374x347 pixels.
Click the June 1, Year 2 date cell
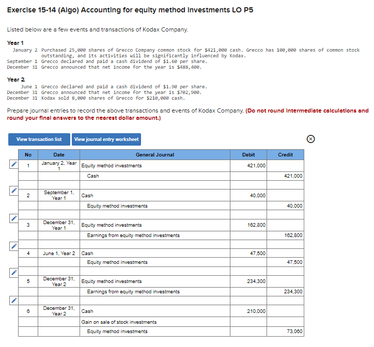coord(59,253)
